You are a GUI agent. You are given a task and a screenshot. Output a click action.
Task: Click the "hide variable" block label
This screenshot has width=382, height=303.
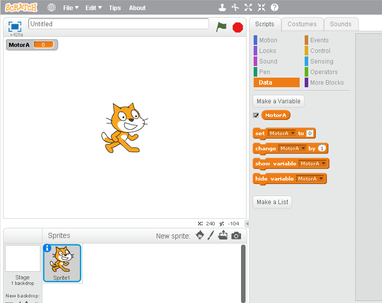pos(274,178)
